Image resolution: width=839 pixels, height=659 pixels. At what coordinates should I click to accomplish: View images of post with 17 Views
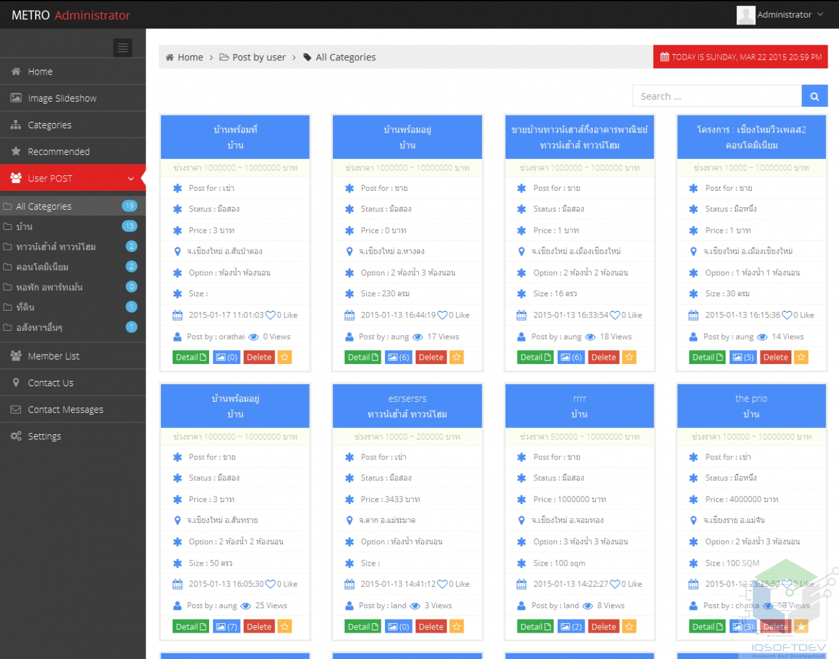pos(398,357)
